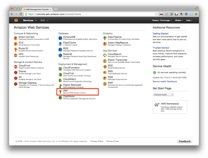Click the AWS Marketplace title
Screen dimensions: 208x158
(x=170, y=104)
